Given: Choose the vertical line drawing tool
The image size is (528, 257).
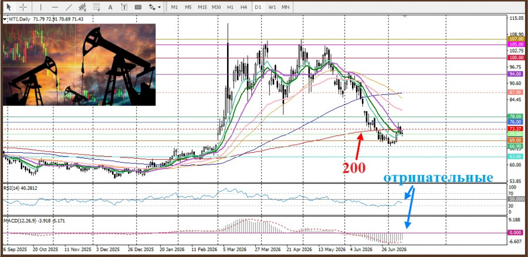Looking at the screenshot, I should [41, 6].
